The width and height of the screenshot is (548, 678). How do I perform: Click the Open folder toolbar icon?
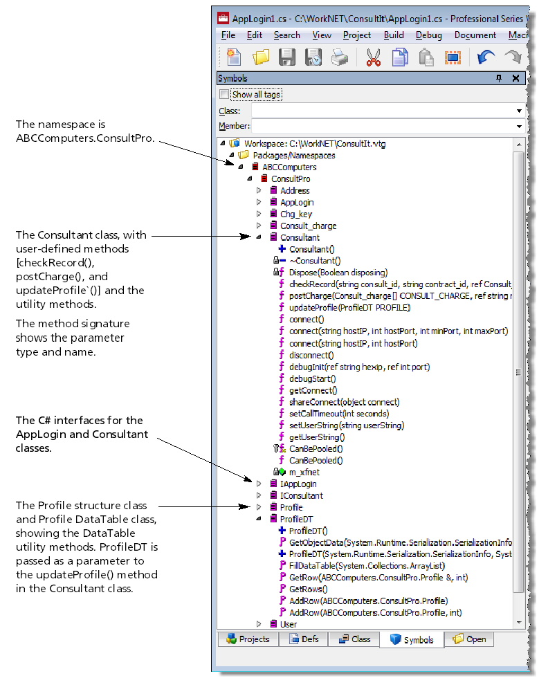pyautogui.click(x=260, y=57)
